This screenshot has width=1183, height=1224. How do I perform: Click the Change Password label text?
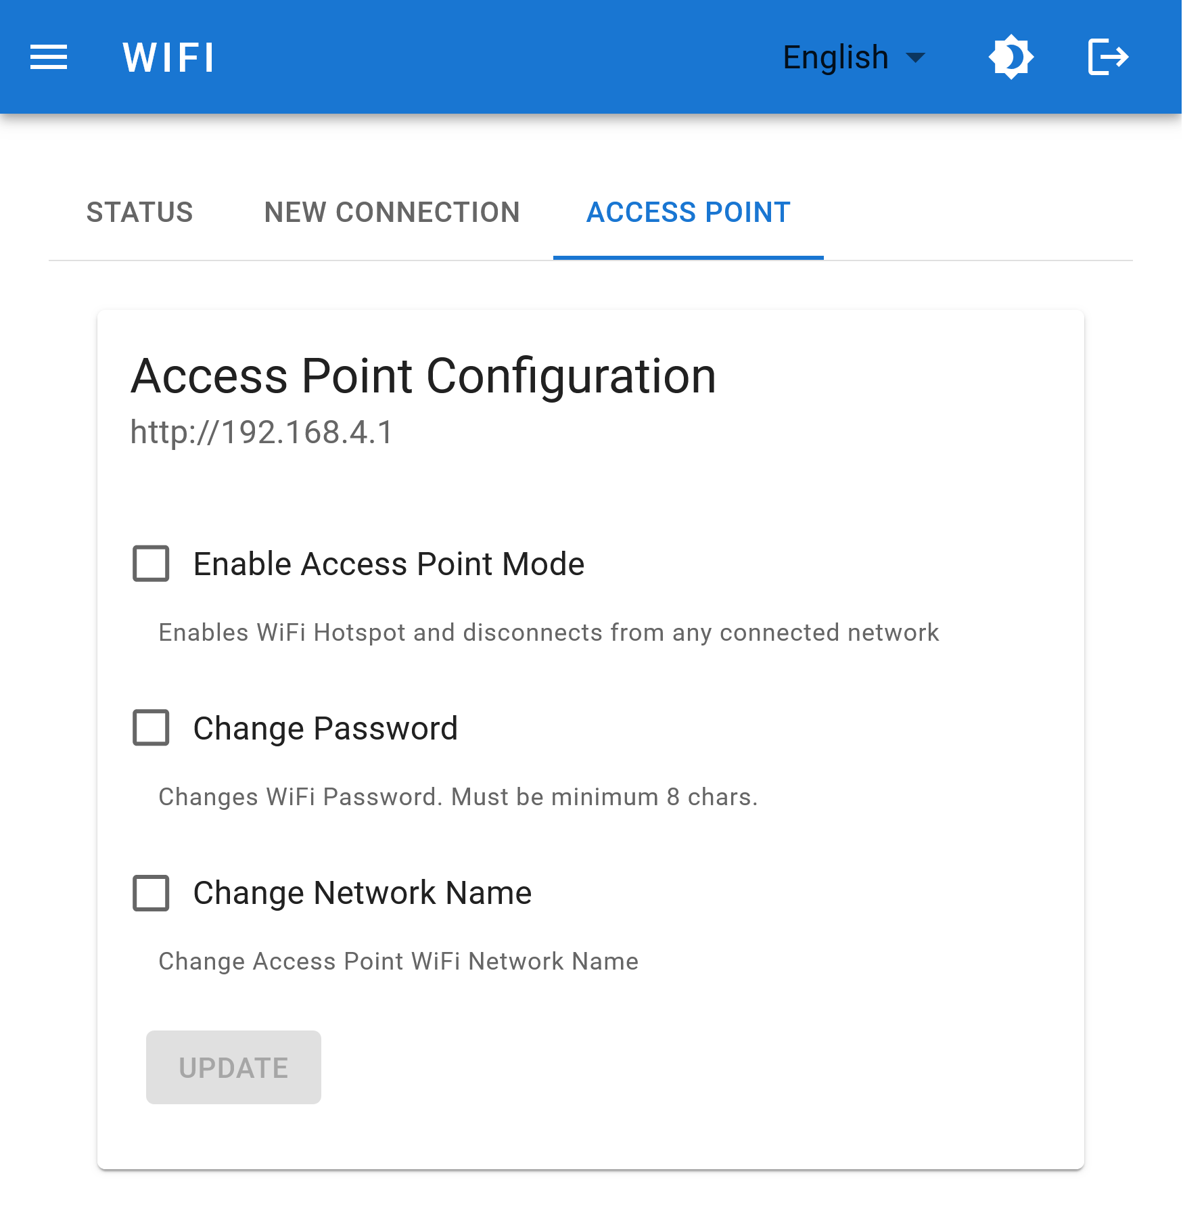[x=325, y=729]
